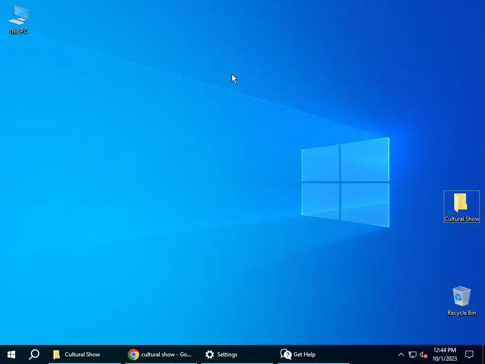Show hidden system tray icons
This screenshot has width=485, height=364.
[401, 355]
